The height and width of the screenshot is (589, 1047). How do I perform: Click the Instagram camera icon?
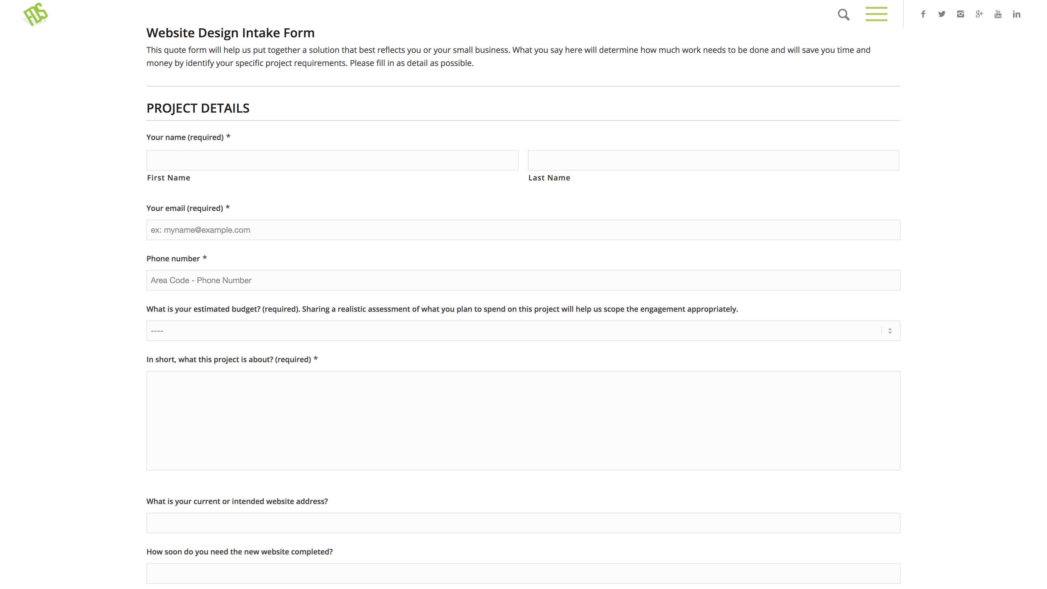[x=960, y=14]
